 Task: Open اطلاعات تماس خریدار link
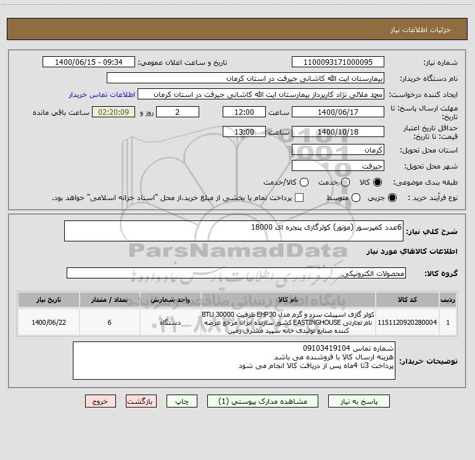pos(102,94)
